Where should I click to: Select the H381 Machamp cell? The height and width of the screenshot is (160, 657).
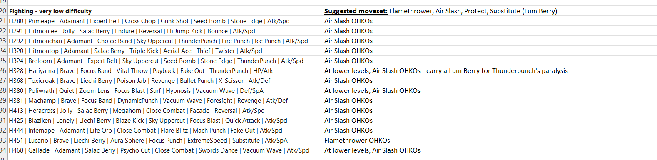click(165, 101)
